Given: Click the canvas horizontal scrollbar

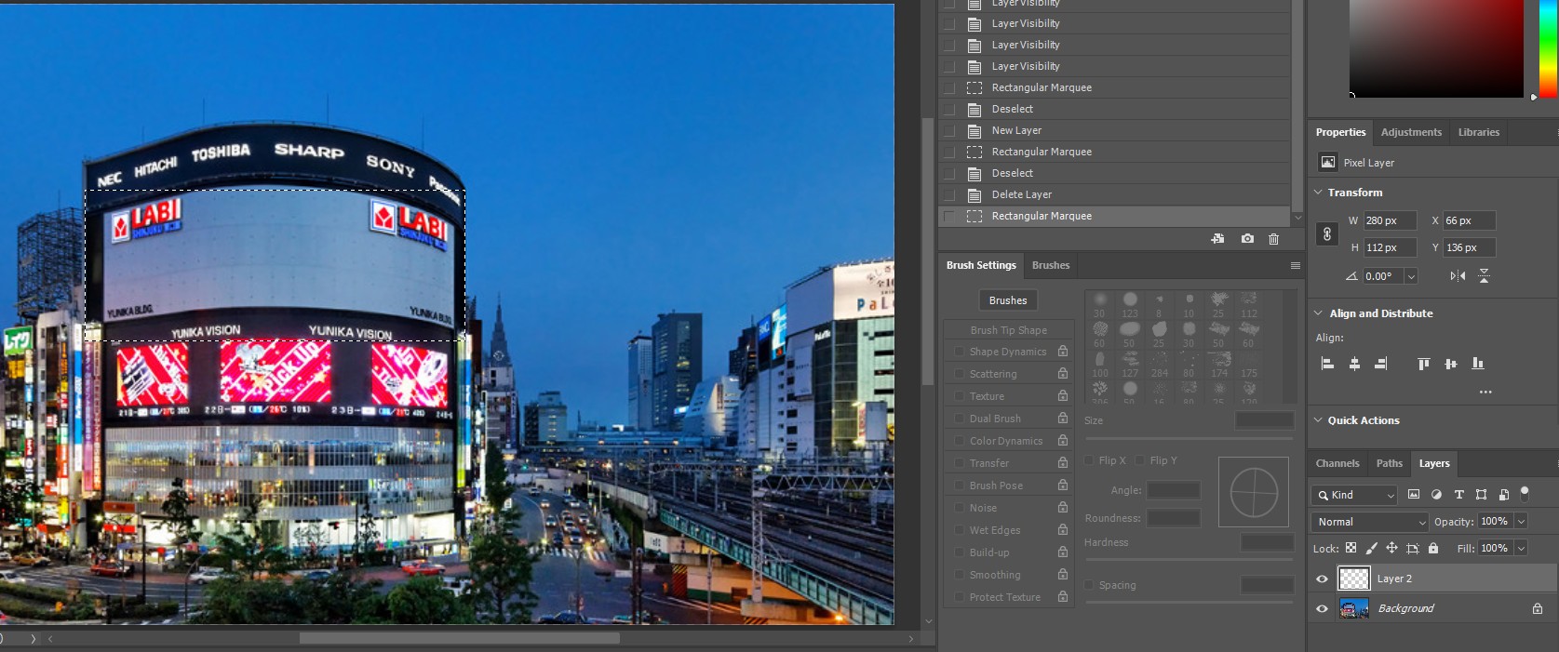Looking at the screenshot, I should (459, 638).
